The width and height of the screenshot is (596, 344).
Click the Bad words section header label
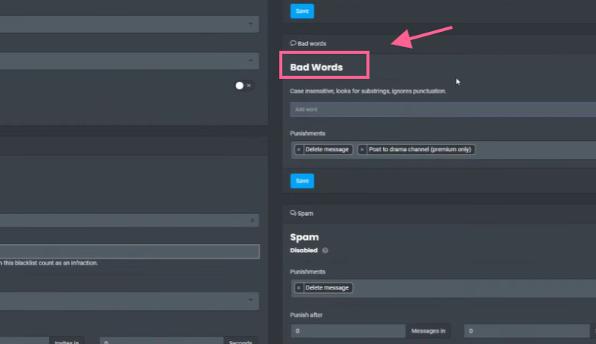click(312, 44)
